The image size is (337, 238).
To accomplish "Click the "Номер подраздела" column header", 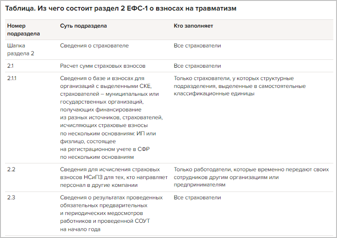I will coord(23,29).
